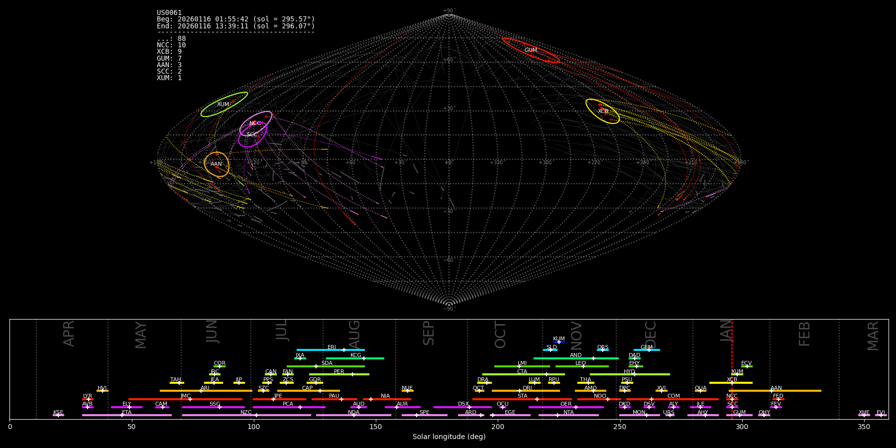Click the KUM shower label in the timeline
The height and width of the screenshot is (448, 896).
[559, 339]
